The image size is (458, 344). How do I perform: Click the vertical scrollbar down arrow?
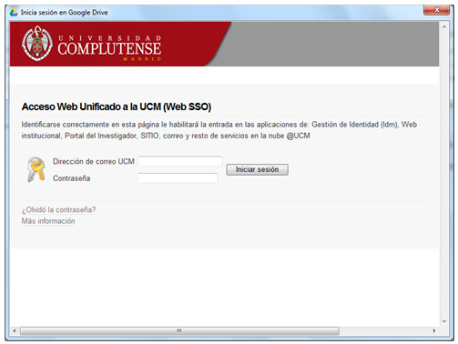(x=444, y=321)
